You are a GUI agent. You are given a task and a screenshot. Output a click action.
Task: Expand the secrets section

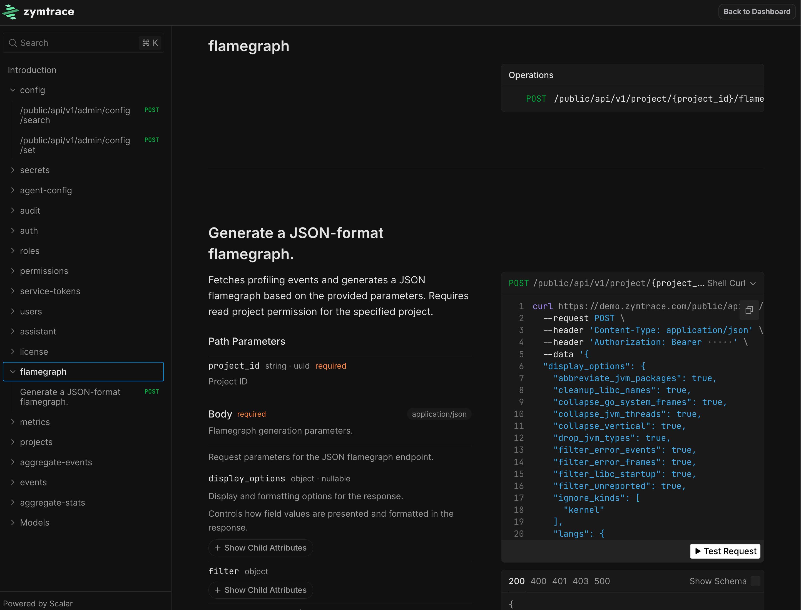click(x=13, y=170)
